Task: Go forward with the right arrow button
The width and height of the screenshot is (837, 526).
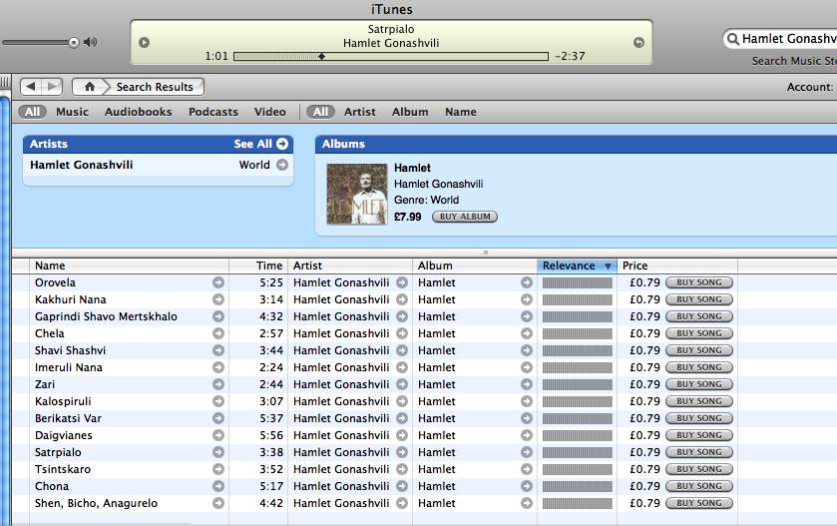Action: click(x=52, y=87)
